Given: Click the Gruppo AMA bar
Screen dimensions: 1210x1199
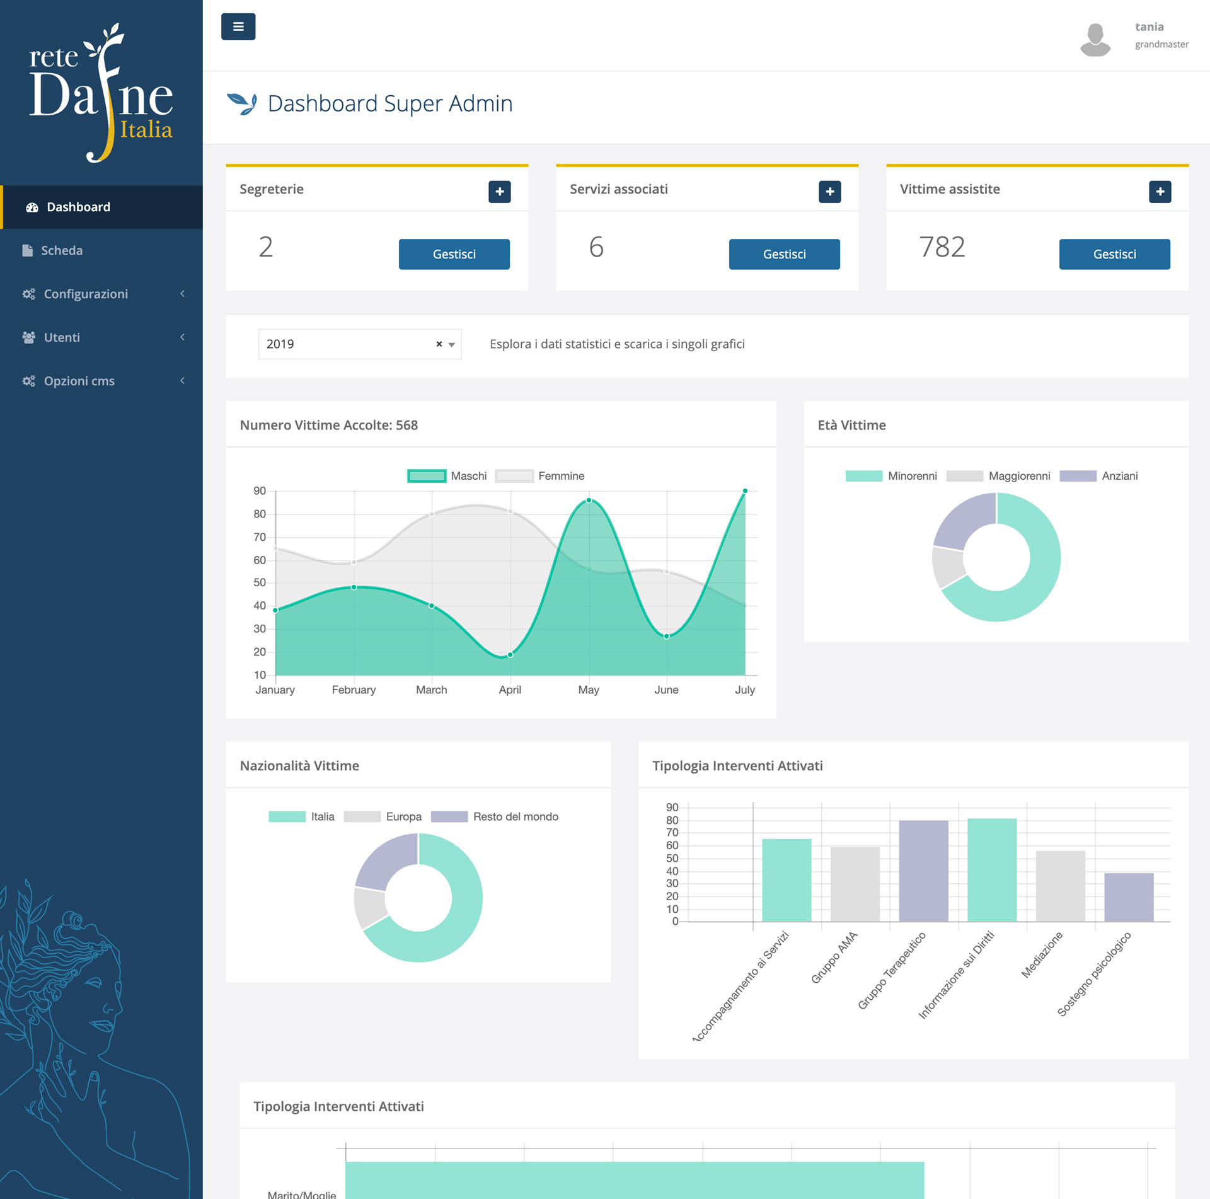Looking at the screenshot, I should [x=855, y=885].
